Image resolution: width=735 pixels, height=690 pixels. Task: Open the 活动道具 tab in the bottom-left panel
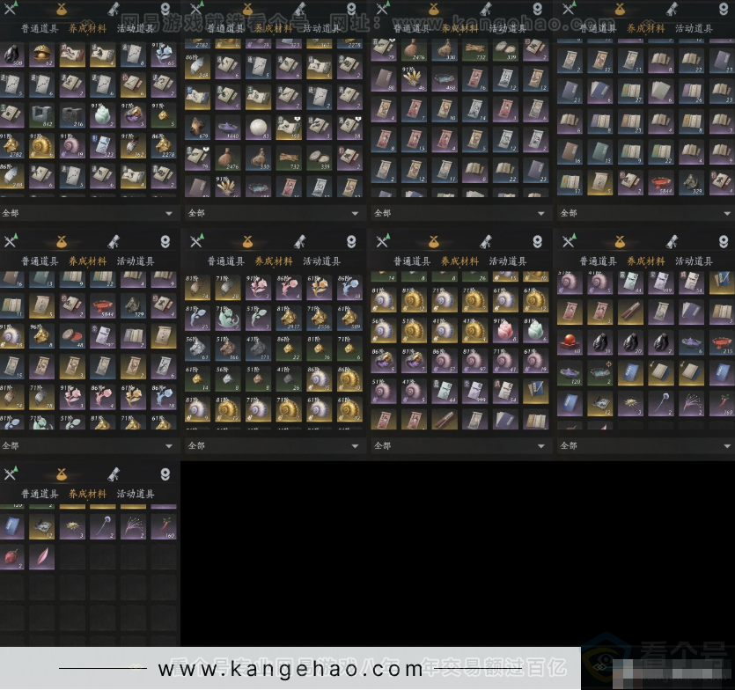136,495
